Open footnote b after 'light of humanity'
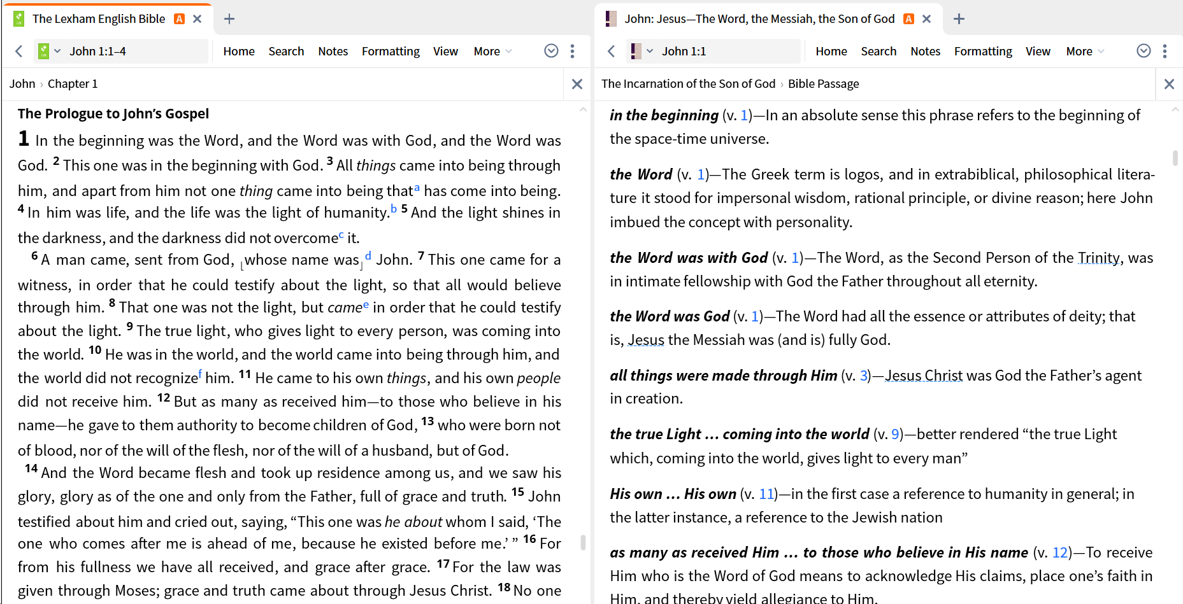Viewport: 1183px width, 604px height. click(x=394, y=209)
